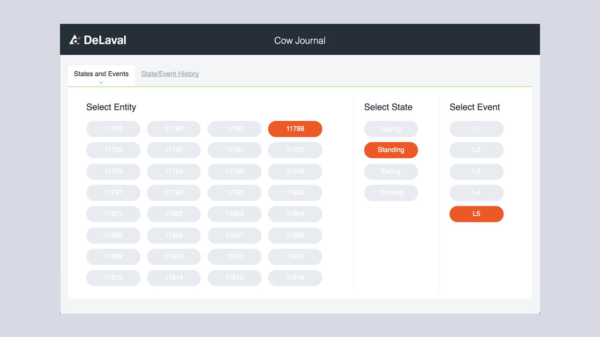Select the Drinking state

click(391, 192)
